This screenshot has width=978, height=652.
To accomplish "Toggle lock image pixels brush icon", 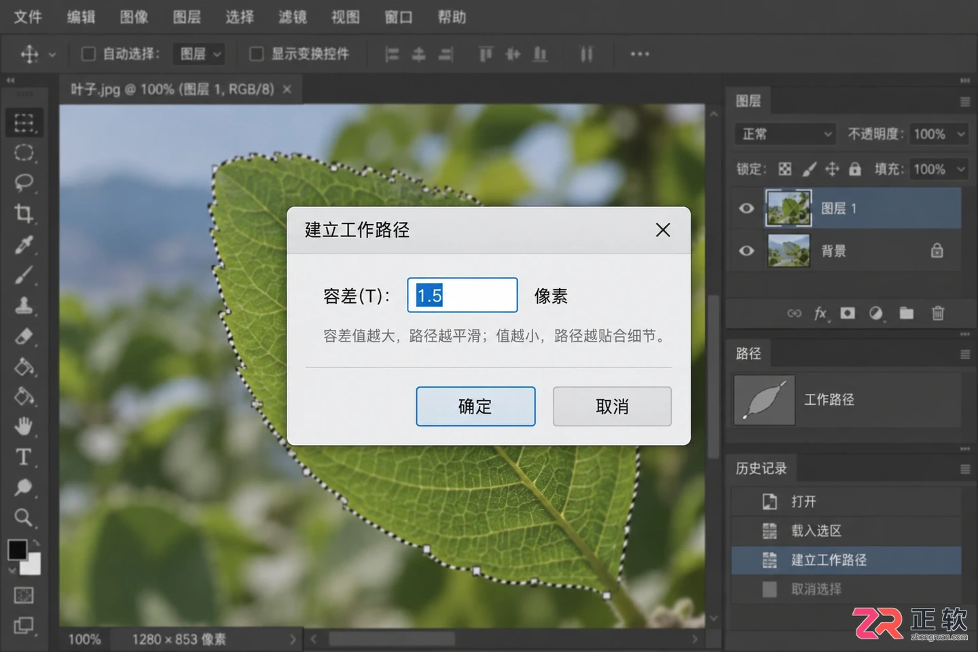I will click(809, 169).
